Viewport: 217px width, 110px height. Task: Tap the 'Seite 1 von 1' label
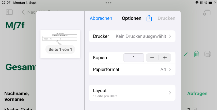pos(60,50)
